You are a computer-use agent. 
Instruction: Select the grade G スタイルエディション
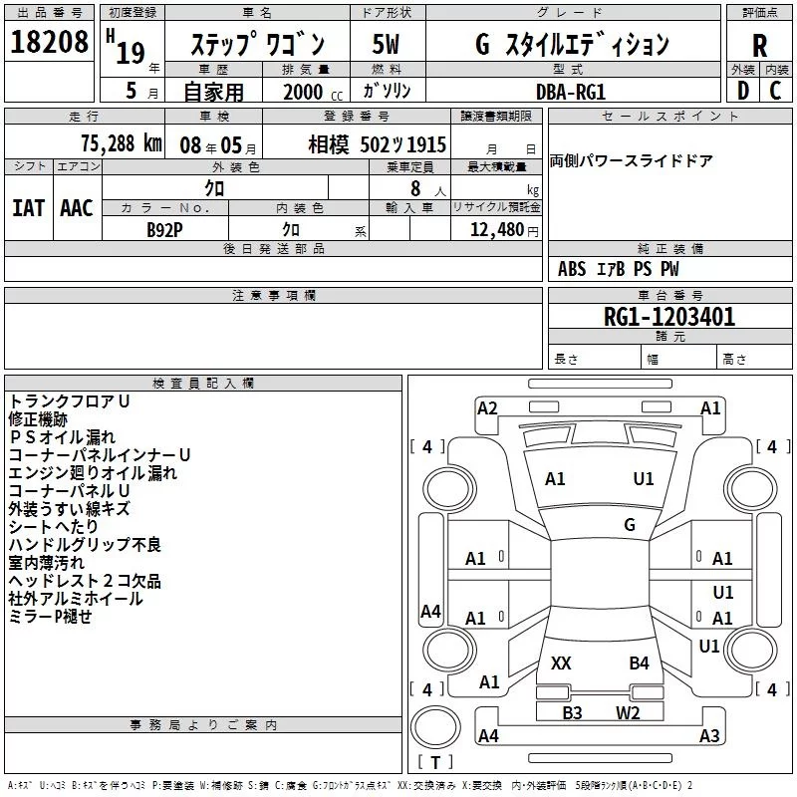pos(572,44)
